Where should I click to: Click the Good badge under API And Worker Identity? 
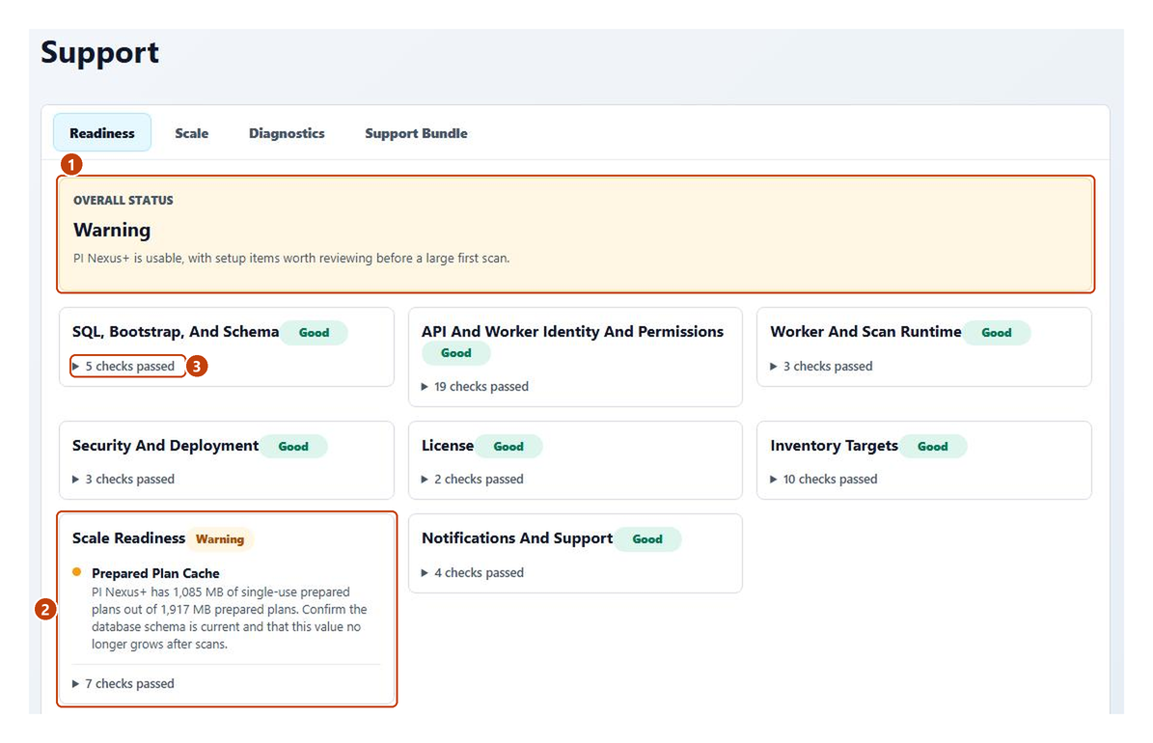click(x=456, y=353)
